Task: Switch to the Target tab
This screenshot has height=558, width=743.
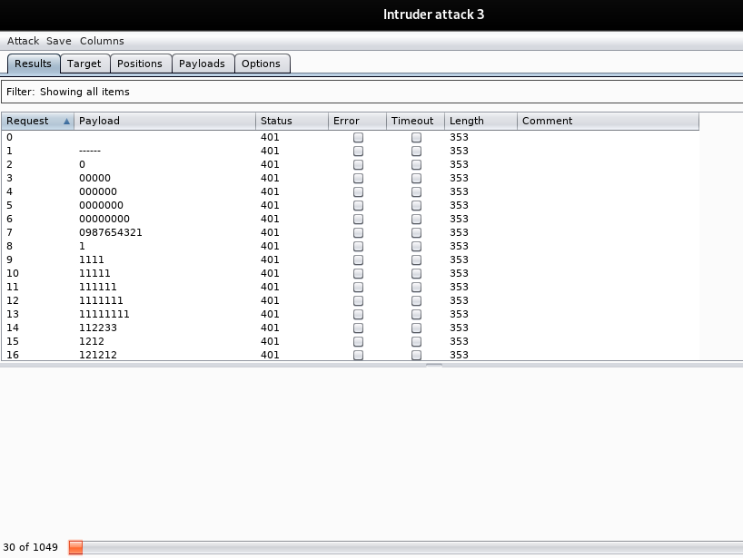Action: click(x=84, y=64)
